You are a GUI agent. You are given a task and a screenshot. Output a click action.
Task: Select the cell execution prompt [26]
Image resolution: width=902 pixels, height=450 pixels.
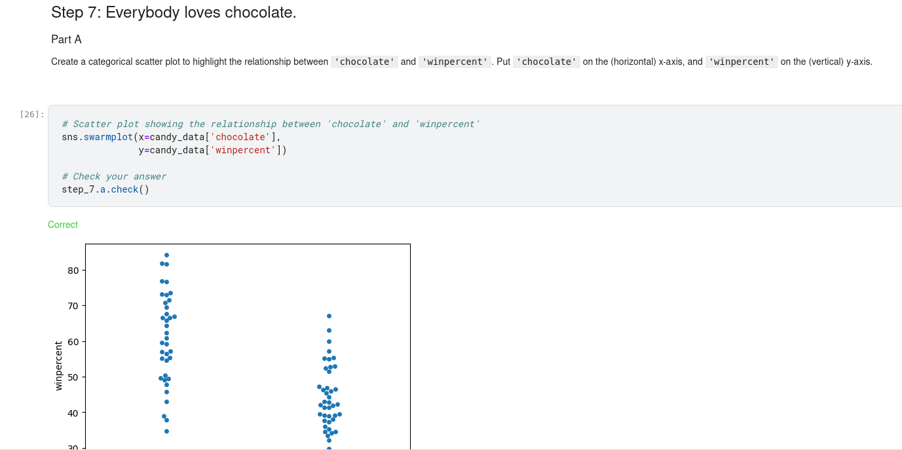(32, 114)
